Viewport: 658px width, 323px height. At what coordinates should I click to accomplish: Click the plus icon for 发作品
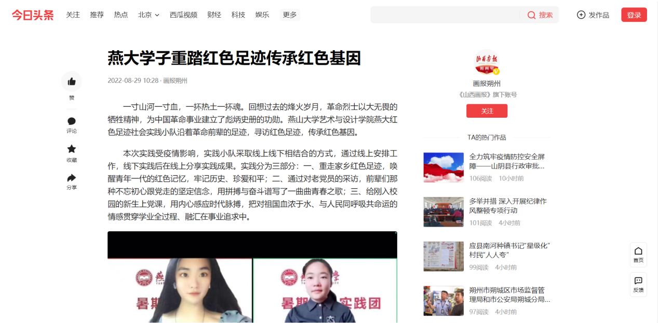(581, 15)
